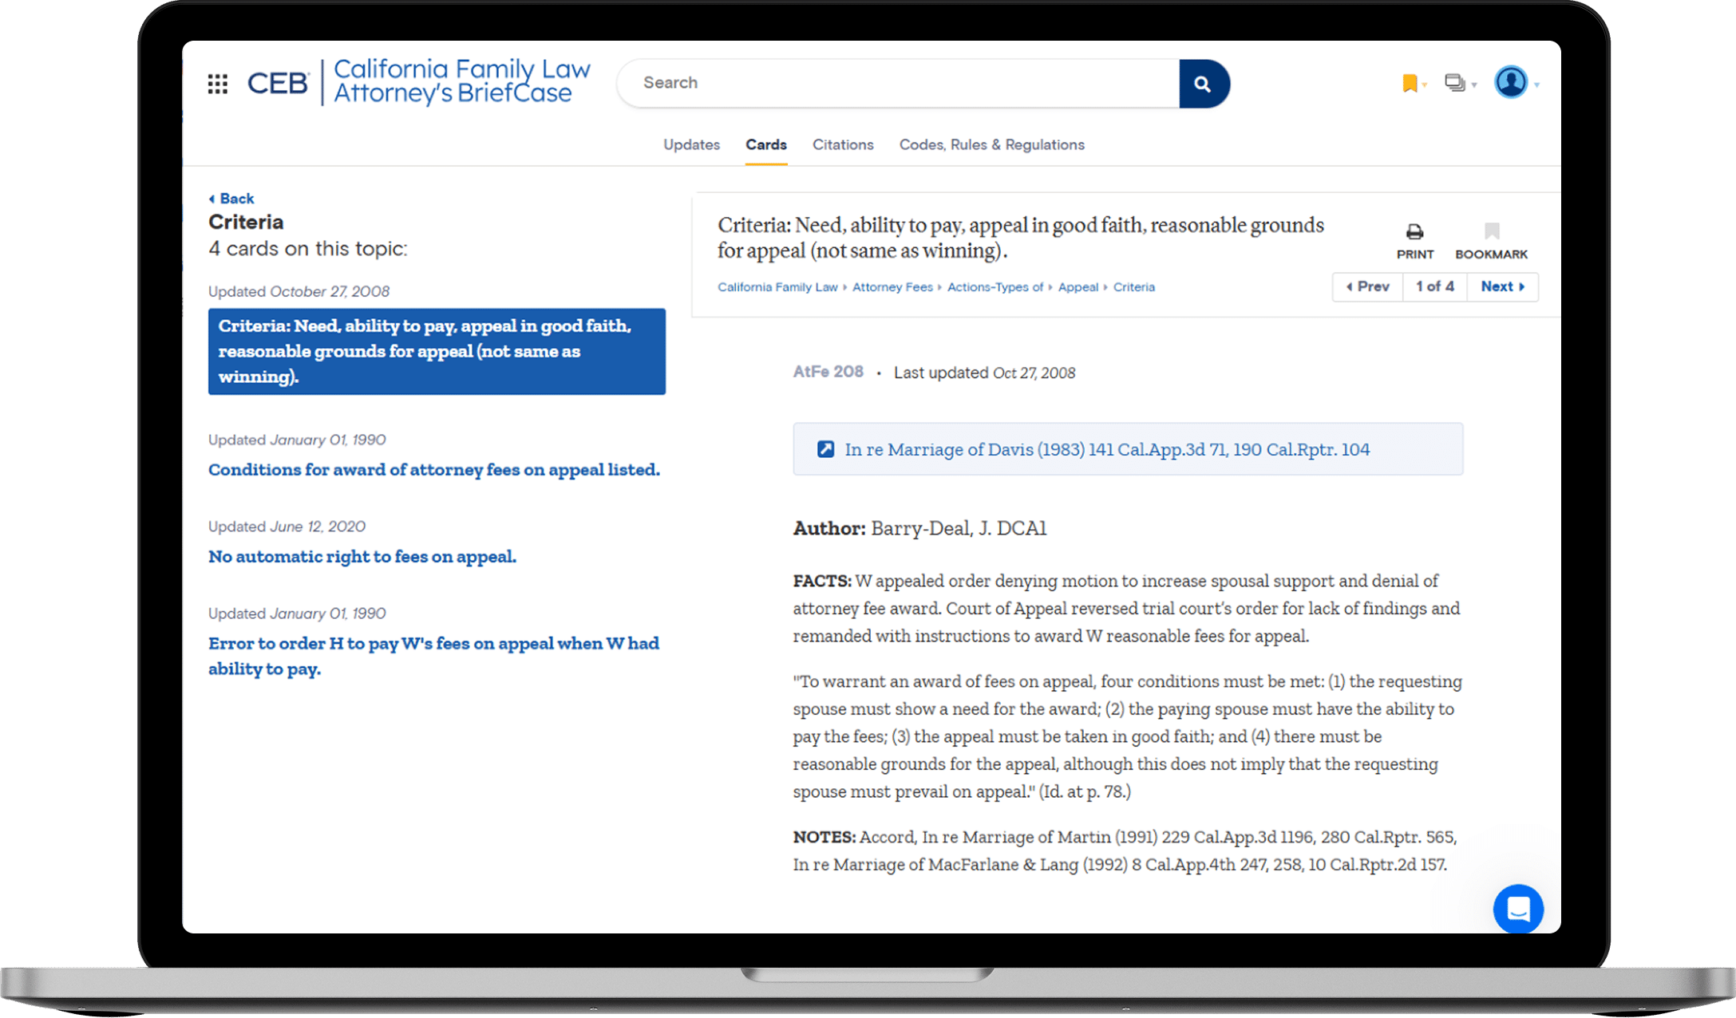The height and width of the screenshot is (1018, 1736).
Task: Switch to the Citations tab
Action: click(x=843, y=144)
